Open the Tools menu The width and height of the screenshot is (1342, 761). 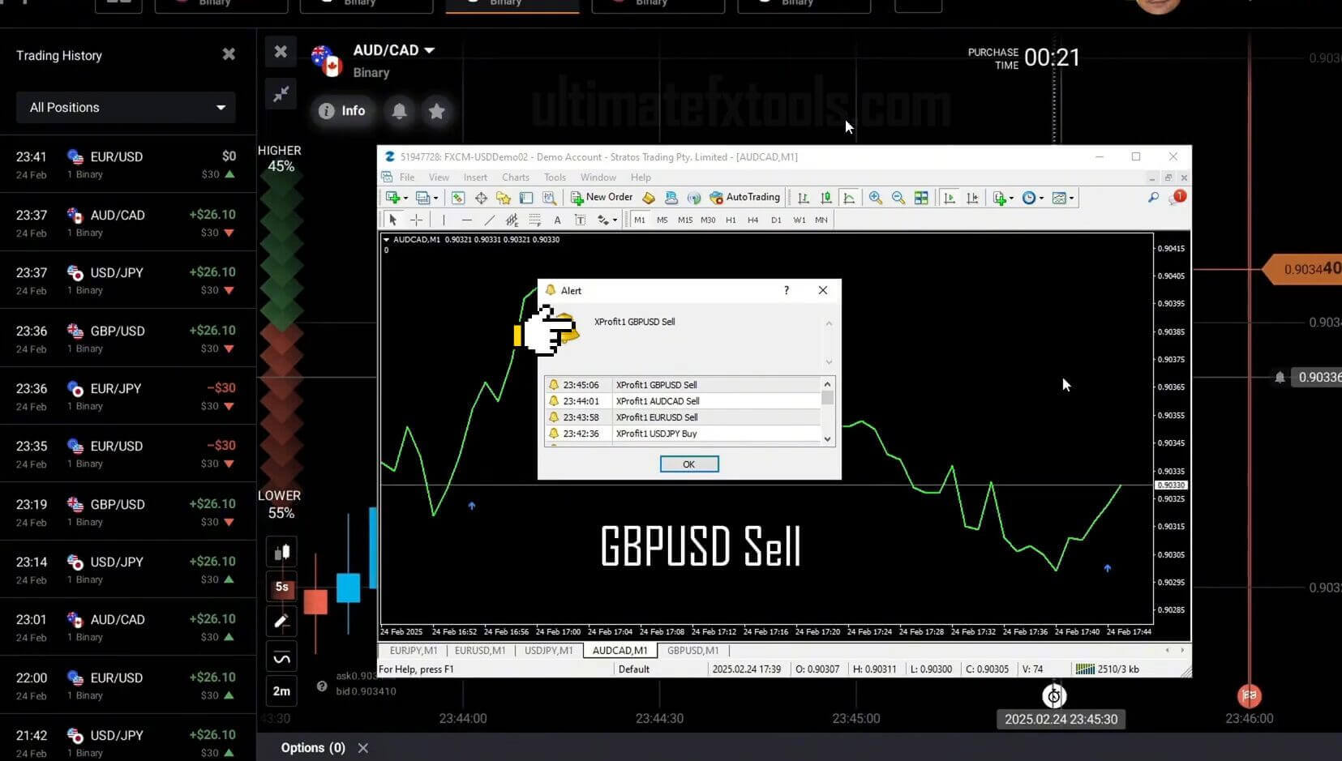(555, 177)
